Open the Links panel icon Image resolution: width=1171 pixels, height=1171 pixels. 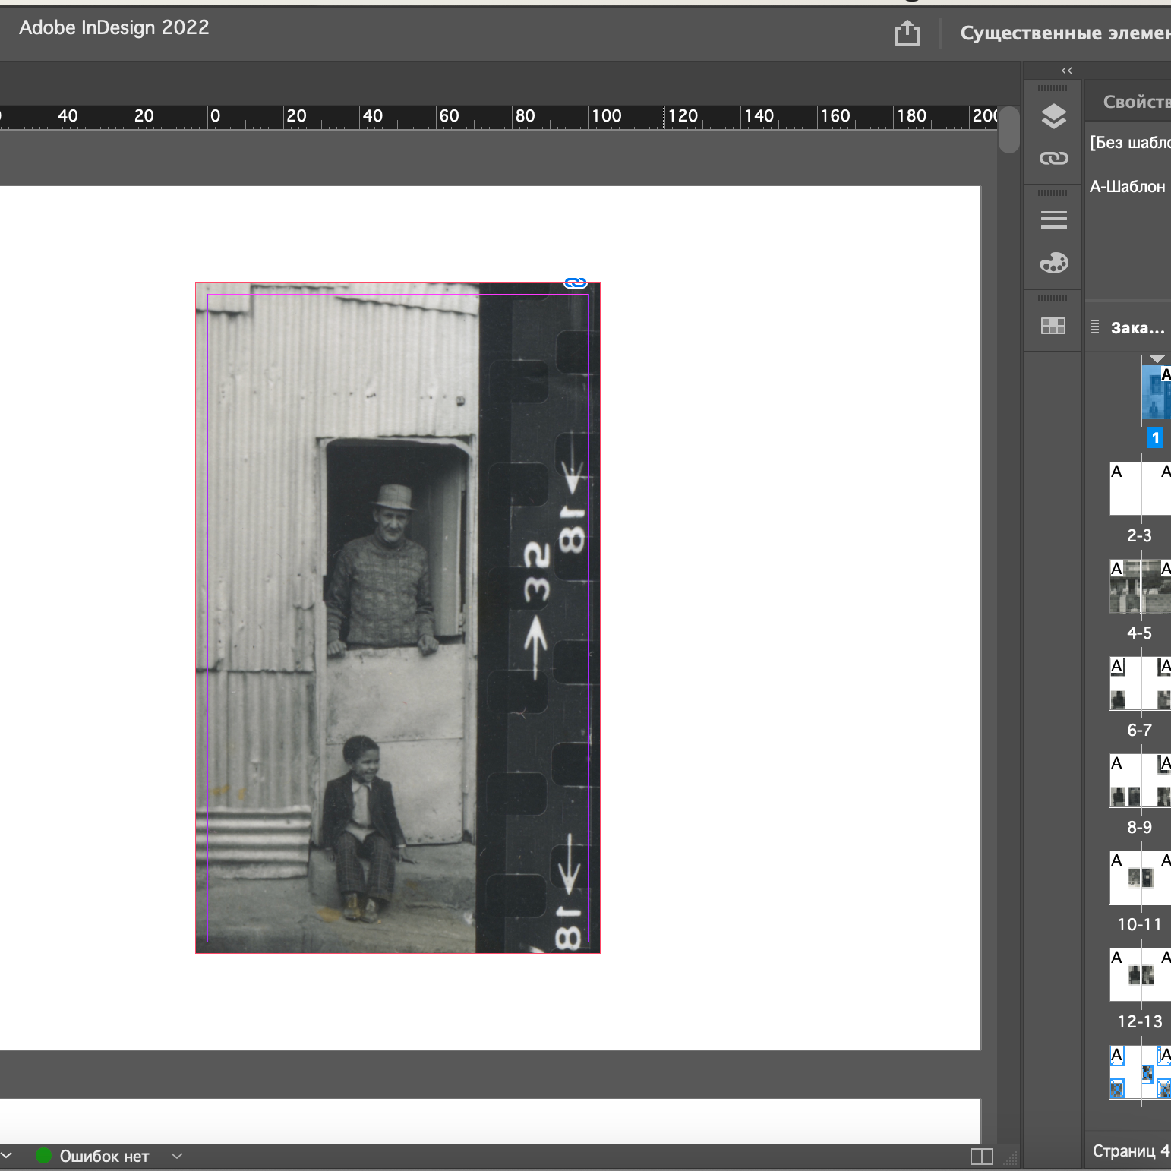pos(1053,158)
